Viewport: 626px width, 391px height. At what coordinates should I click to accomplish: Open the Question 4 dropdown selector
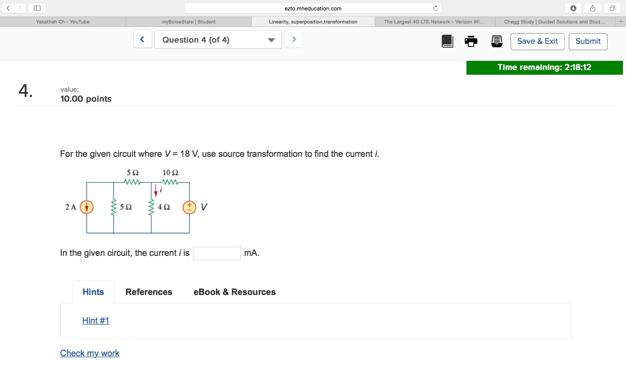(x=218, y=40)
